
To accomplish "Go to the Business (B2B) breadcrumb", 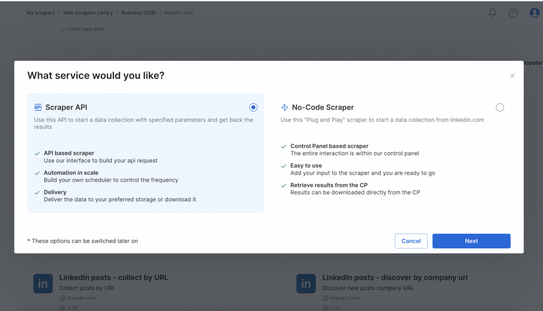I will coord(138,13).
